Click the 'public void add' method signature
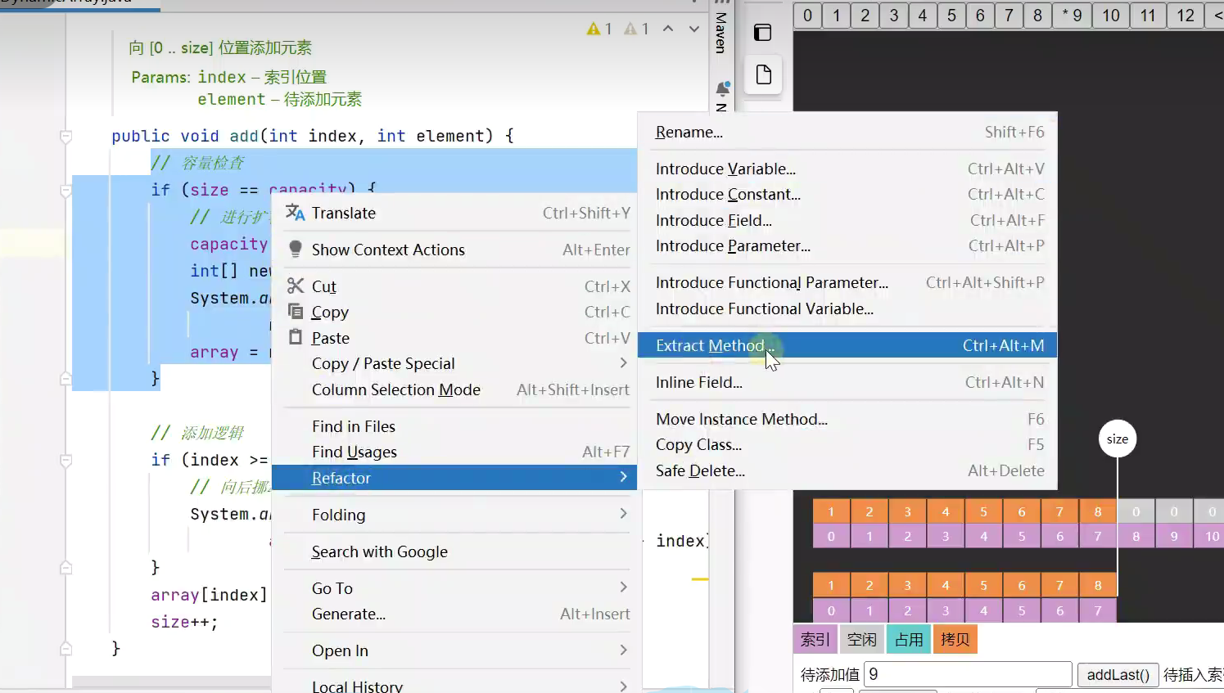The height and width of the screenshot is (693, 1224). coord(313,136)
